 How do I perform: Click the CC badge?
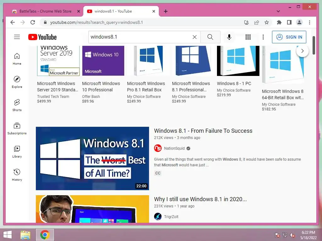(x=158, y=173)
